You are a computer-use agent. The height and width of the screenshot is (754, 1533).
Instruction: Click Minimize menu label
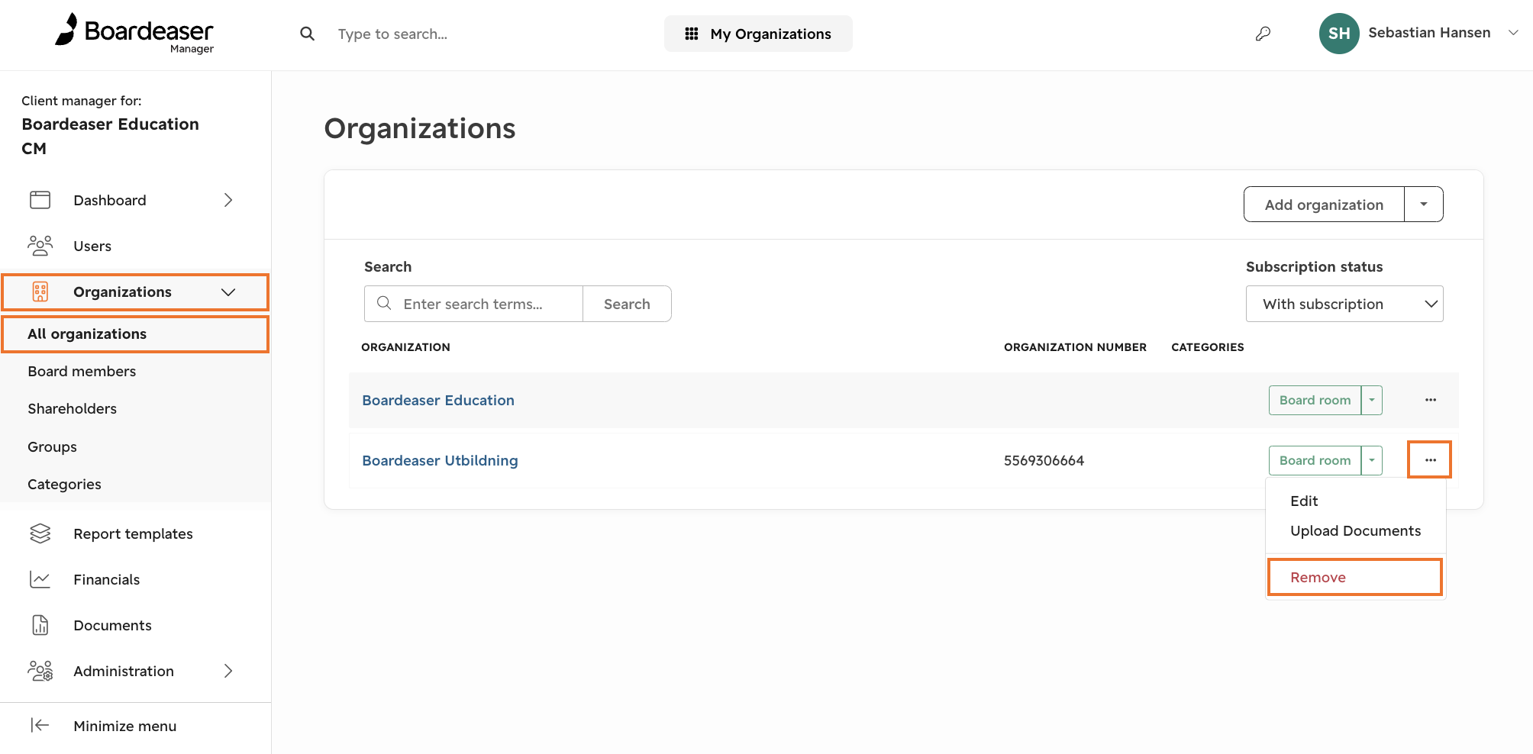[x=125, y=726]
